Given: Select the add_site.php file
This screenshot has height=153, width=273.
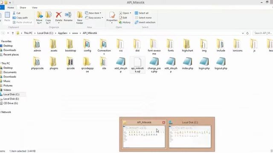Looking at the screenshot, I should 121,65.
